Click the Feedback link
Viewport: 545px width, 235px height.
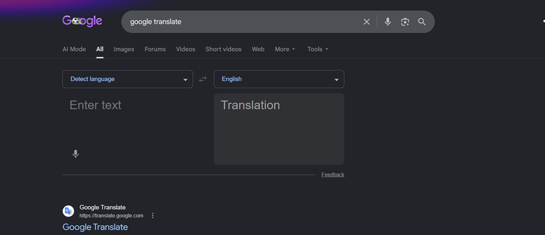[x=332, y=174]
